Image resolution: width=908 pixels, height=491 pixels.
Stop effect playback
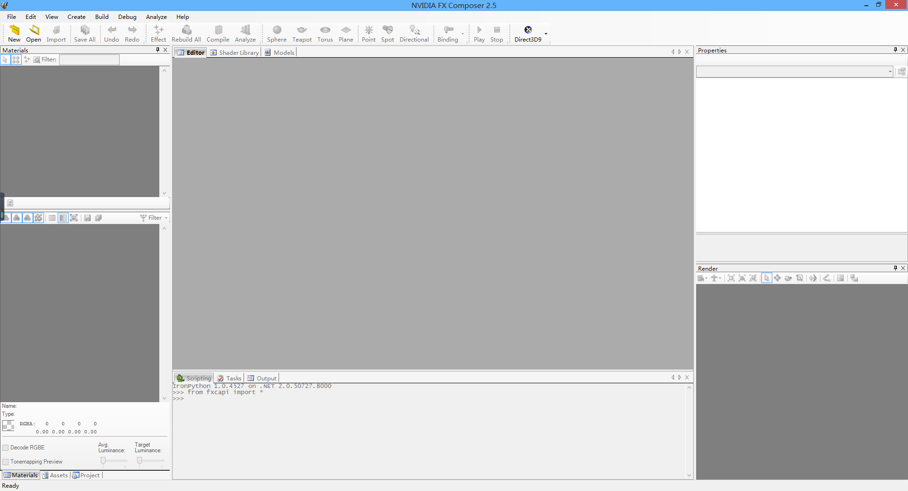[x=497, y=33]
